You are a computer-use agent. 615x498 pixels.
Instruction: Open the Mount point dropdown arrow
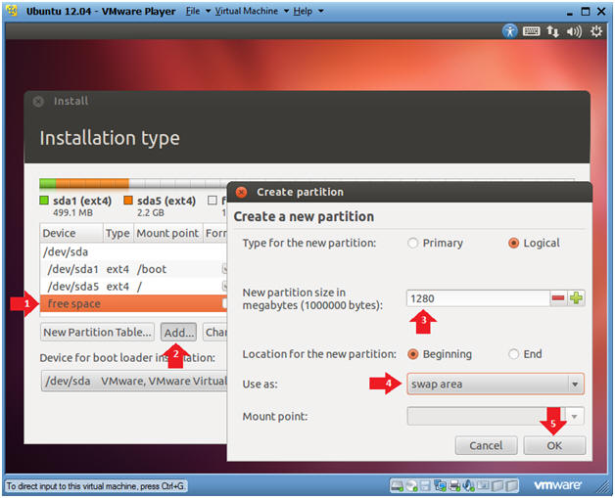point(575,417)
